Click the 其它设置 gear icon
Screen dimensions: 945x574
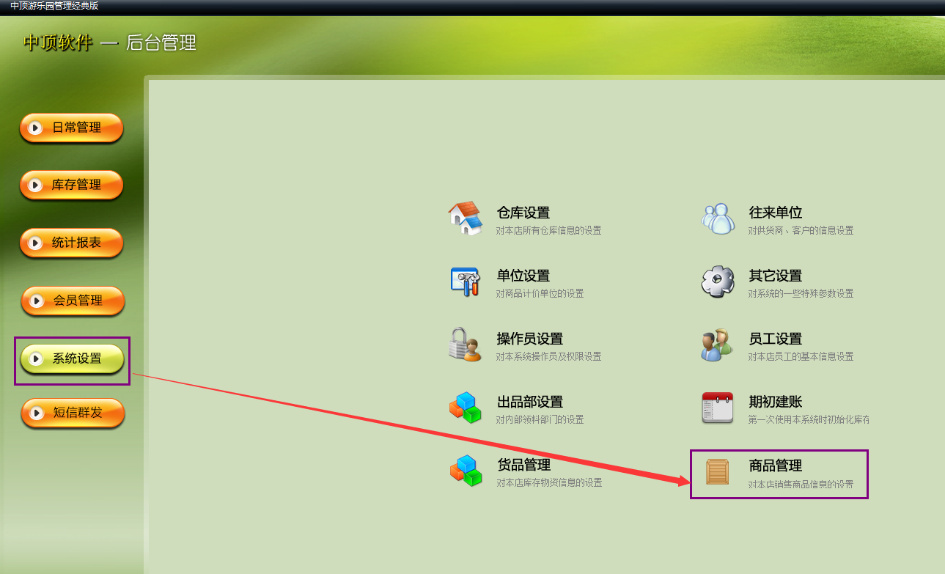tap(718, 282)
